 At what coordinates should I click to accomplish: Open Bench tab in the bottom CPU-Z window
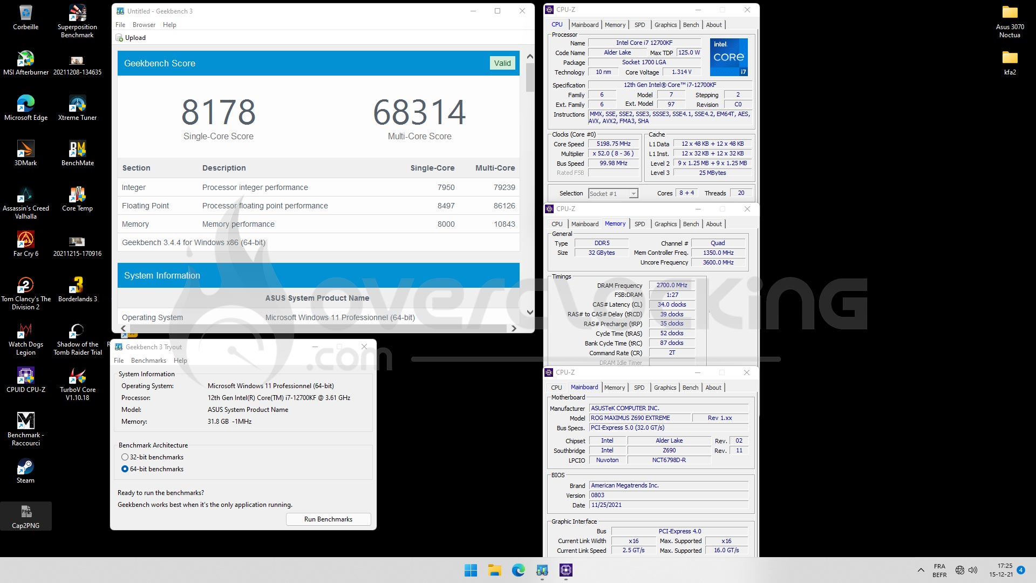[690, 388]
